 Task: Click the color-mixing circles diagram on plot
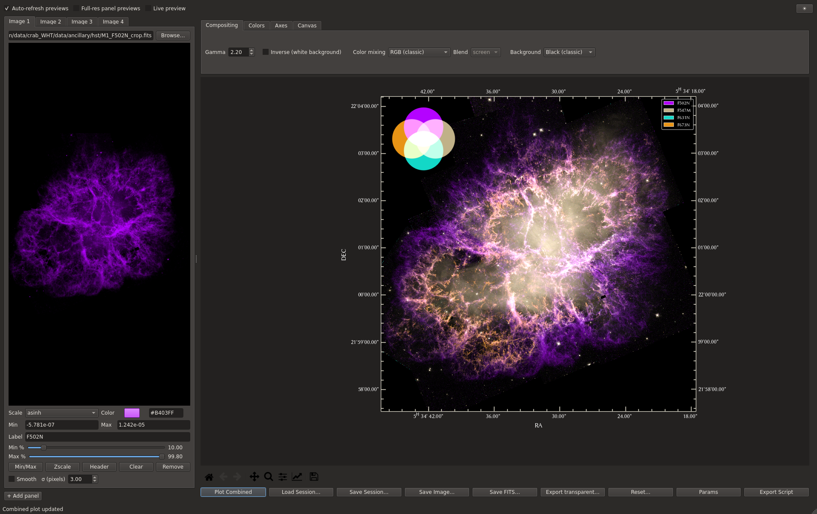point(423,139)
